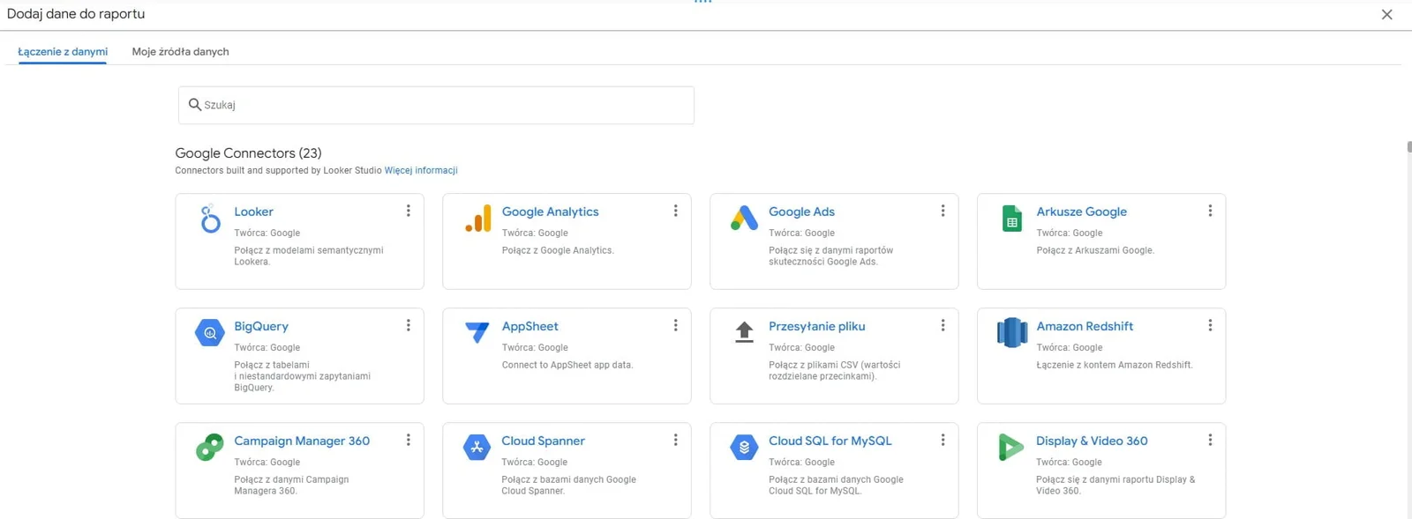Screen dimensions: 1412x519
Task: Click the BigQuery hexagon icon
Action: pos(210,332)
